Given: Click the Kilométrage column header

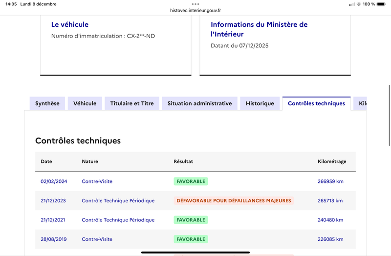Looking at the screenshot, I should [332, 162].
